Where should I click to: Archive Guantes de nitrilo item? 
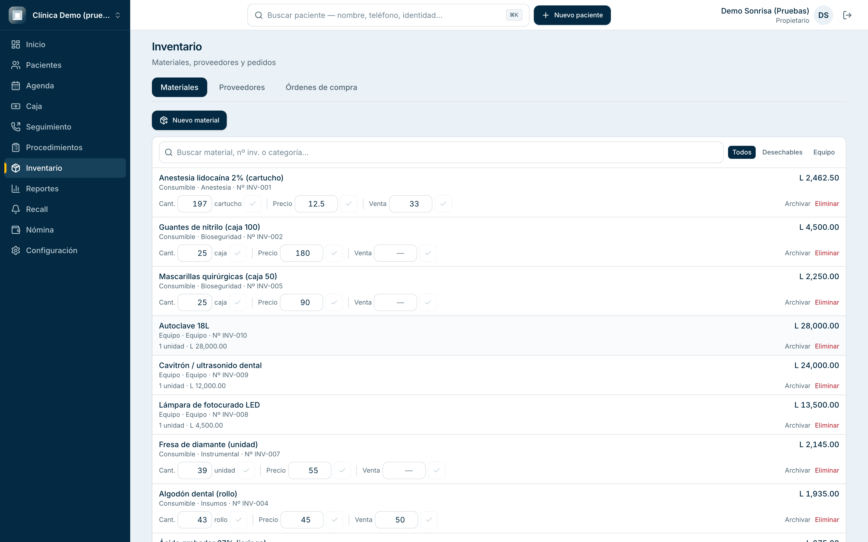coord(797,253)
